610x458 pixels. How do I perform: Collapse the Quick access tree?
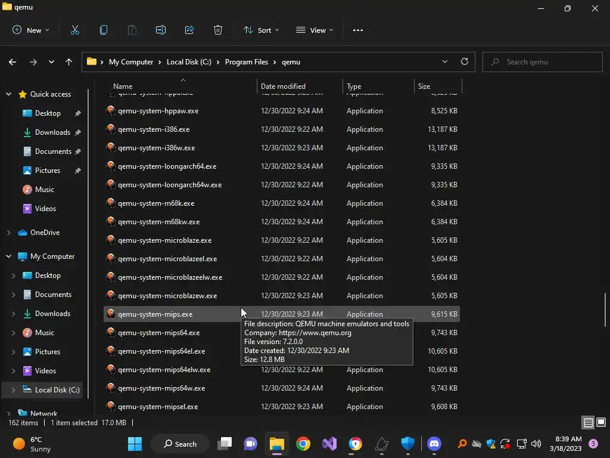(x=8, y=94)
